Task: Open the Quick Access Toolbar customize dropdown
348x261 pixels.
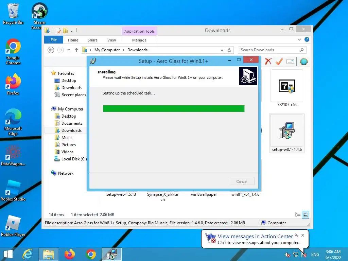Action: [x=72, y=31]
